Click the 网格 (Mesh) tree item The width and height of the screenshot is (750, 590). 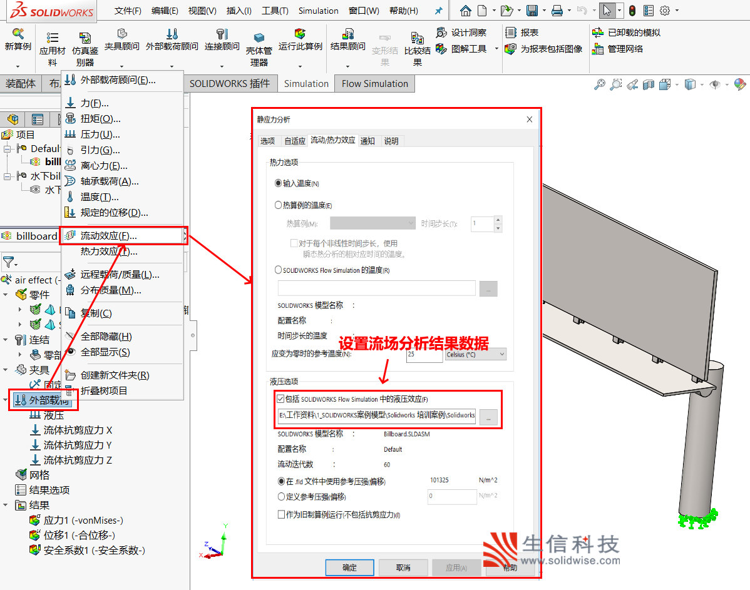[x=33, y=475]
